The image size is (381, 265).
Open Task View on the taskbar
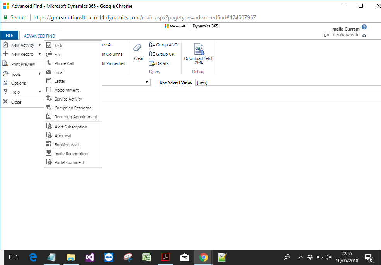13,257
